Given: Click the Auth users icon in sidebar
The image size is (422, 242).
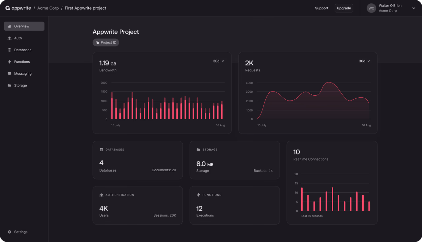Looking at the screenshot, I should (x=10, y=38).
